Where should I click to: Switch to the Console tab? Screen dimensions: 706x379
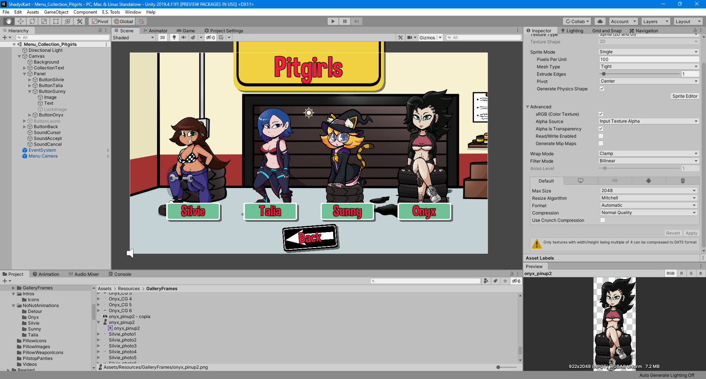tap(120, 274)
